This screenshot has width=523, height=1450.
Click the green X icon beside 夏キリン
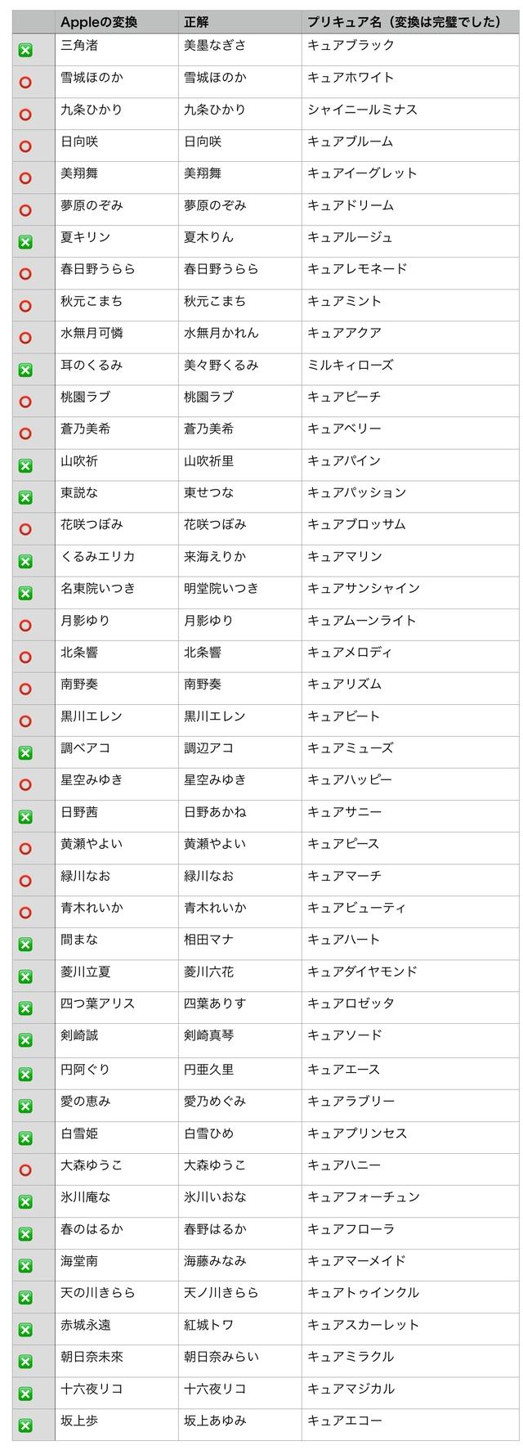[25, 242]
